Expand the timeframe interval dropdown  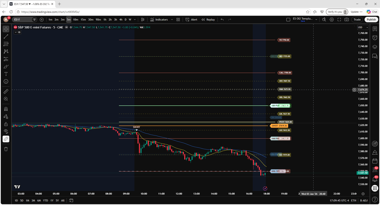tap(135, 20)
